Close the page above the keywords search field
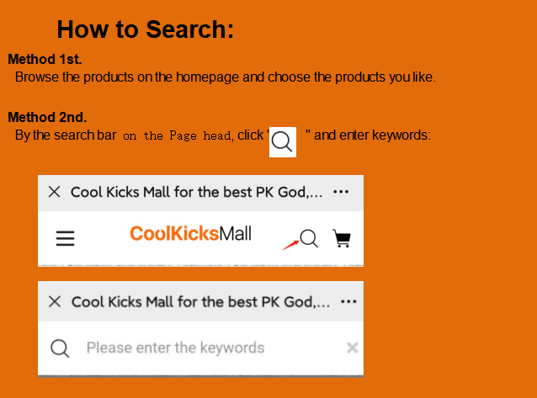The width and height of the screenshot is (537, 398). (55, 302)
